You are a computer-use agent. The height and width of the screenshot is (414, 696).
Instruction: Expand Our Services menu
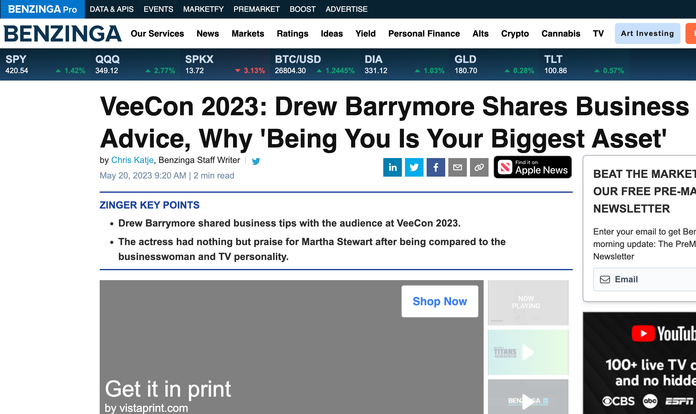[x=157, y=33]
